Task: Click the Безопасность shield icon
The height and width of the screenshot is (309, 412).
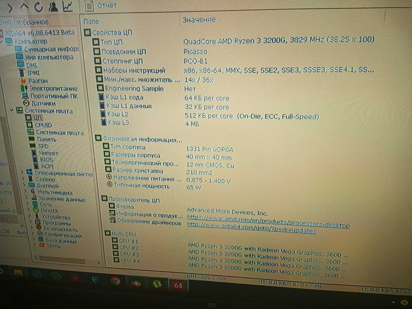Action: tap(39, 228)
